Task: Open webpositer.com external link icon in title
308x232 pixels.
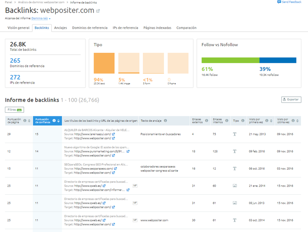Action: pos(98,11)
